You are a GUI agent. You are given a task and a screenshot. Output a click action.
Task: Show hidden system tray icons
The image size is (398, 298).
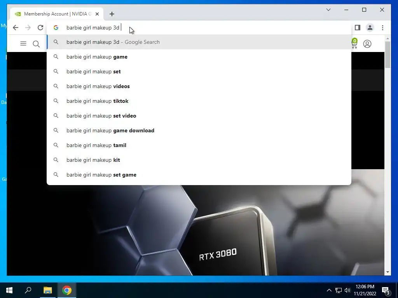329,290
